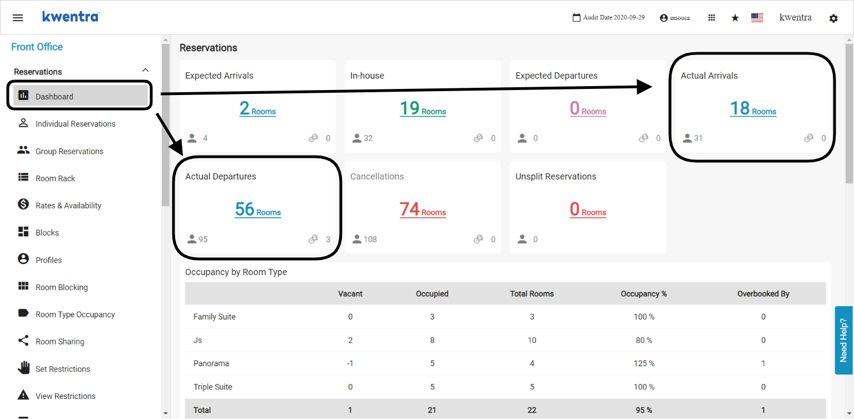854x419 pixels.
Task: Change language via US flag icon
Action: pyautogui.click(x=757, y=18)
